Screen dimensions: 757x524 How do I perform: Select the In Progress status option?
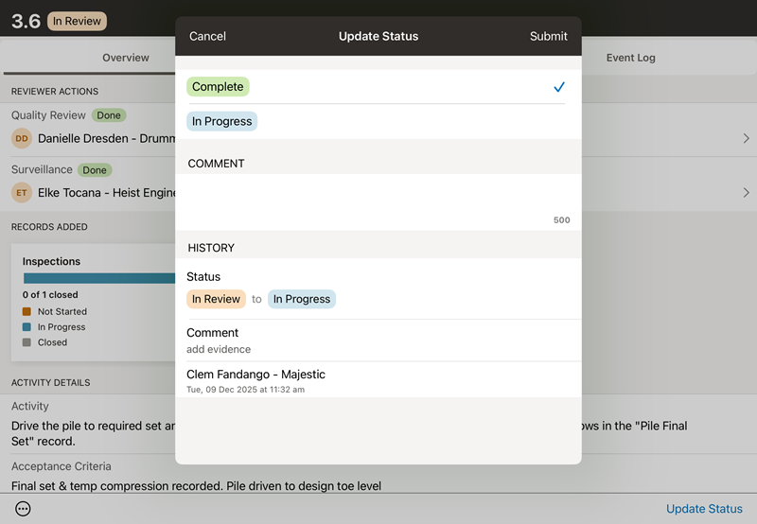tap(221, 121)
